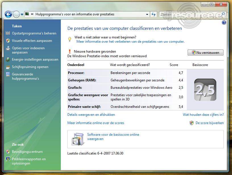
Task: Close the window with red X
Action: tap(221, 4)
